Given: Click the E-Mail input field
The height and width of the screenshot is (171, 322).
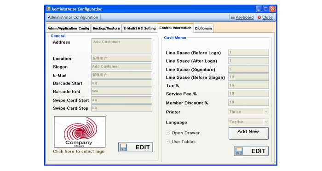Looking at the screenshot, I should 122,75.
